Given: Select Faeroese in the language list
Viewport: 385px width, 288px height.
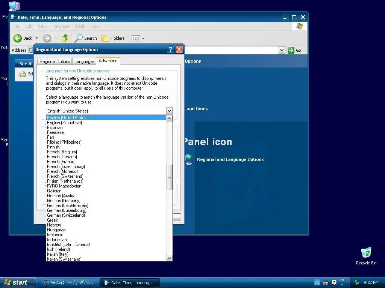Looking at the screenshot, I should (106, 132).
